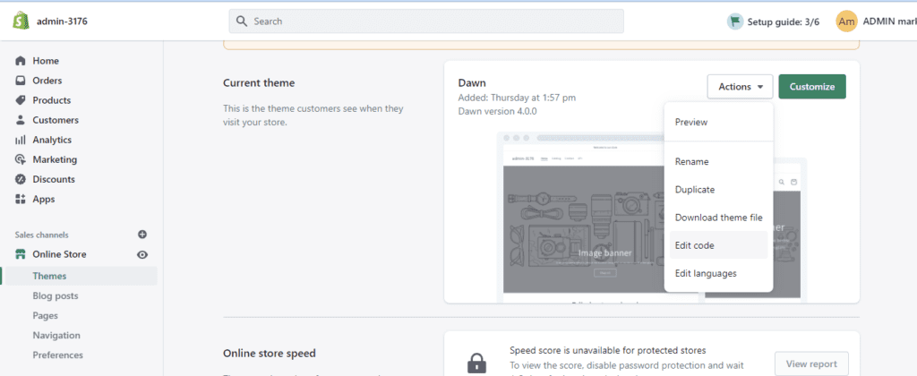Click the Home house icon

[x=21, y=61]
